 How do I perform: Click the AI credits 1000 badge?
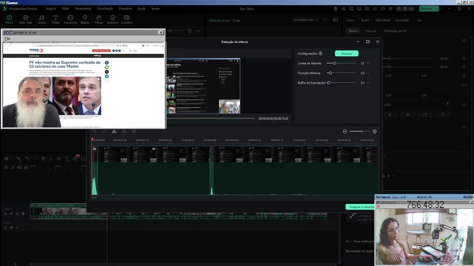tap(409, 8)
